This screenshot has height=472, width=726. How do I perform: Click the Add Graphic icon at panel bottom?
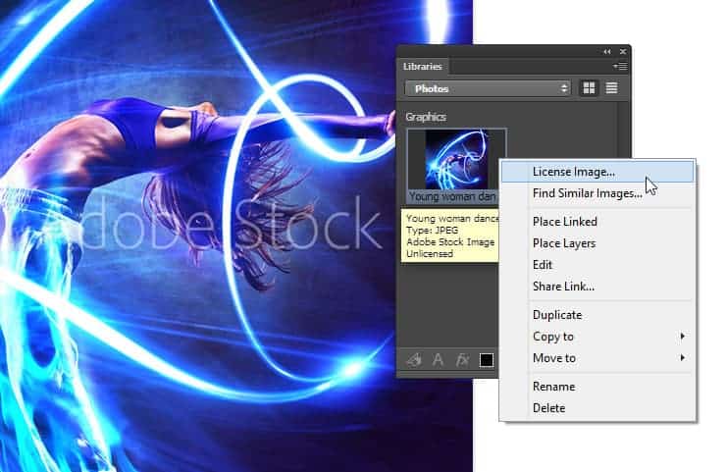pos(414,360)
